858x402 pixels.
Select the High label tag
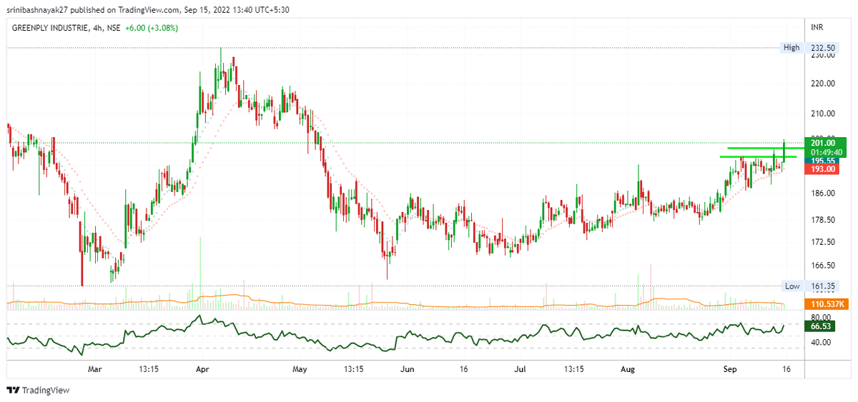tap(792, 48)
